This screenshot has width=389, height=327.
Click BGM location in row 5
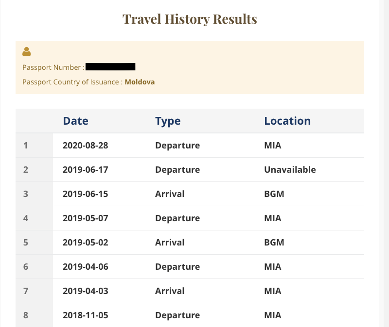click(274, 243)
